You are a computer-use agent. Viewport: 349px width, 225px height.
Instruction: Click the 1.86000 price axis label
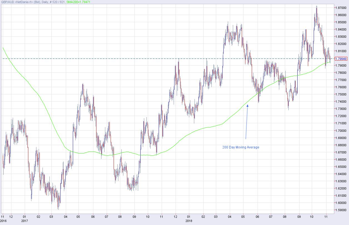point(341,15)
